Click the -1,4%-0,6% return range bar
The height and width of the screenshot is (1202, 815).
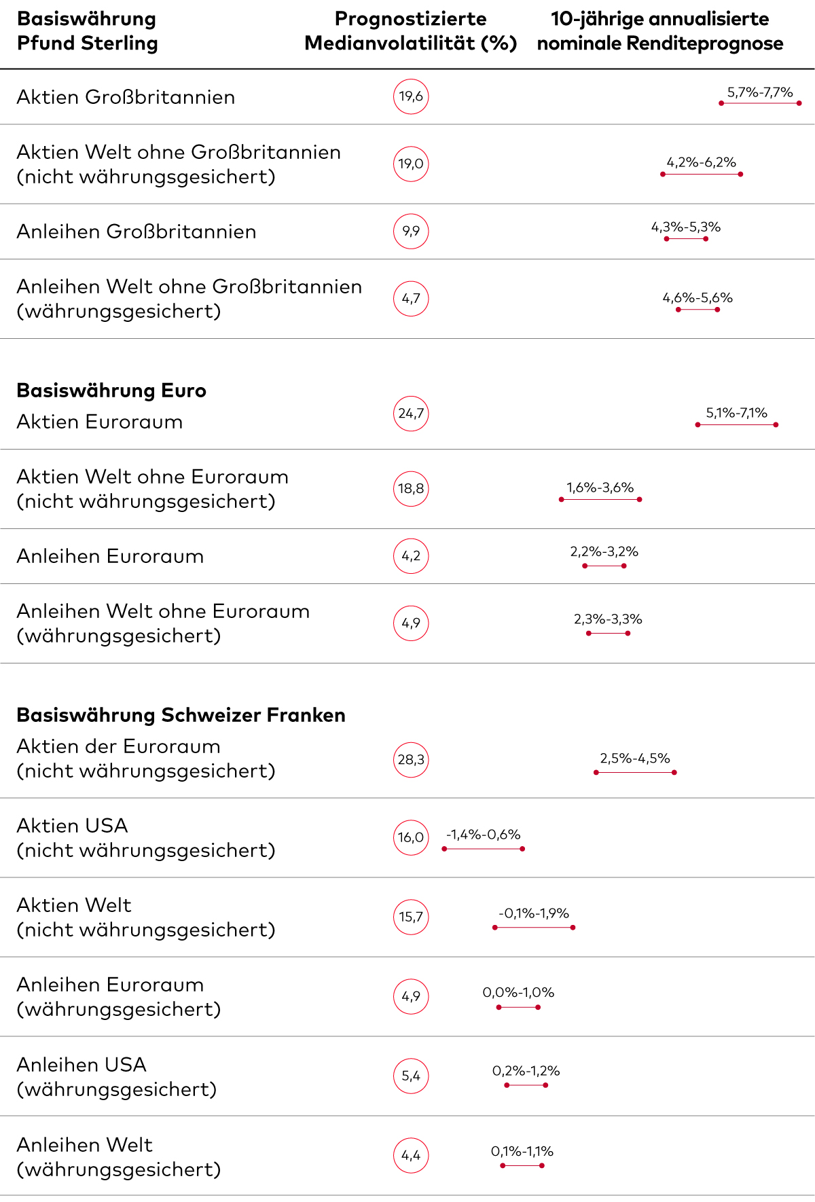(x=483, y=849)
